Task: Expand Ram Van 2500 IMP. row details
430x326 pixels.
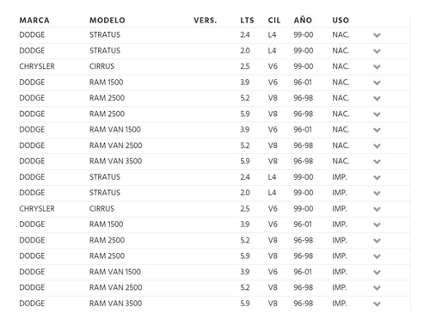Action: point(377,288)
